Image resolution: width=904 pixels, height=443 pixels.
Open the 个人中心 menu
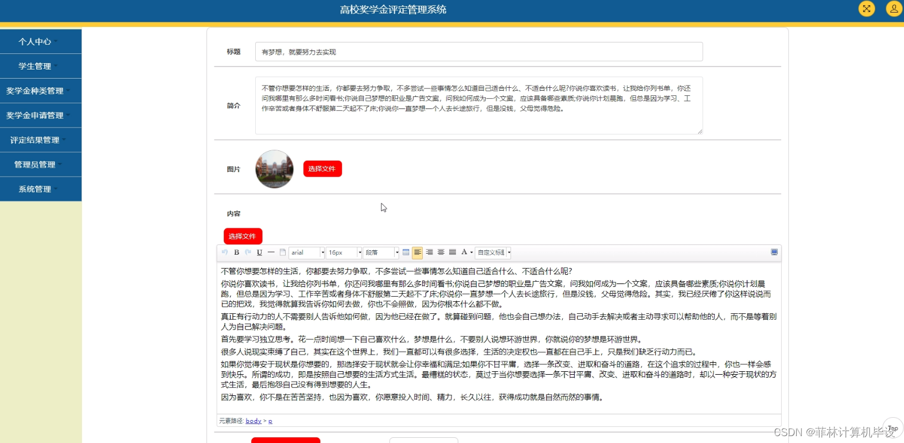point(41,42)
